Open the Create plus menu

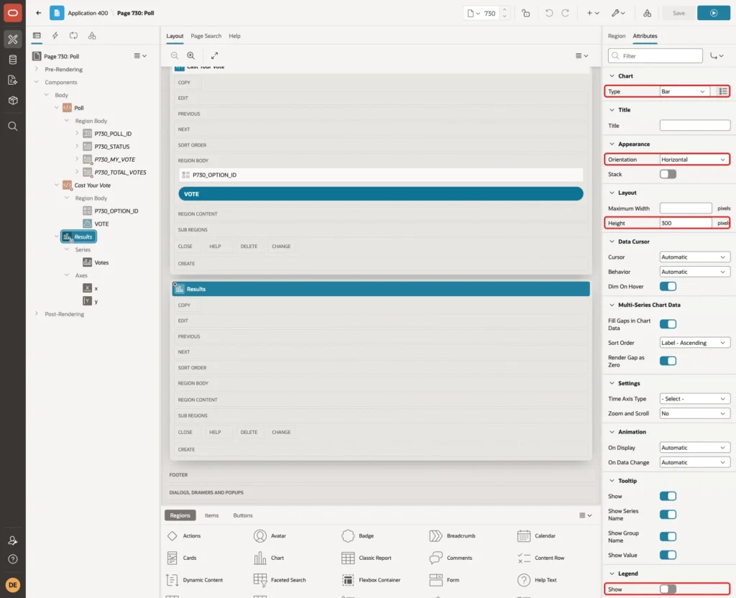pyautogui.click(x=593, y=13)
